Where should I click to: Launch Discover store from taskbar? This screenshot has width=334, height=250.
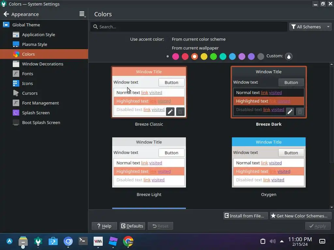(x=53, y=241)
